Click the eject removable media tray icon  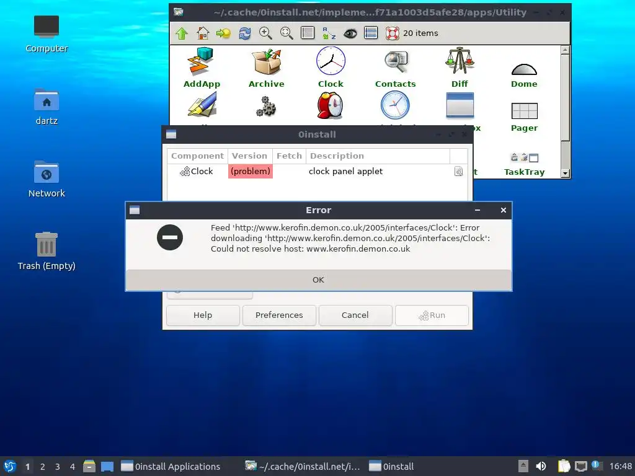click(523, 466)
